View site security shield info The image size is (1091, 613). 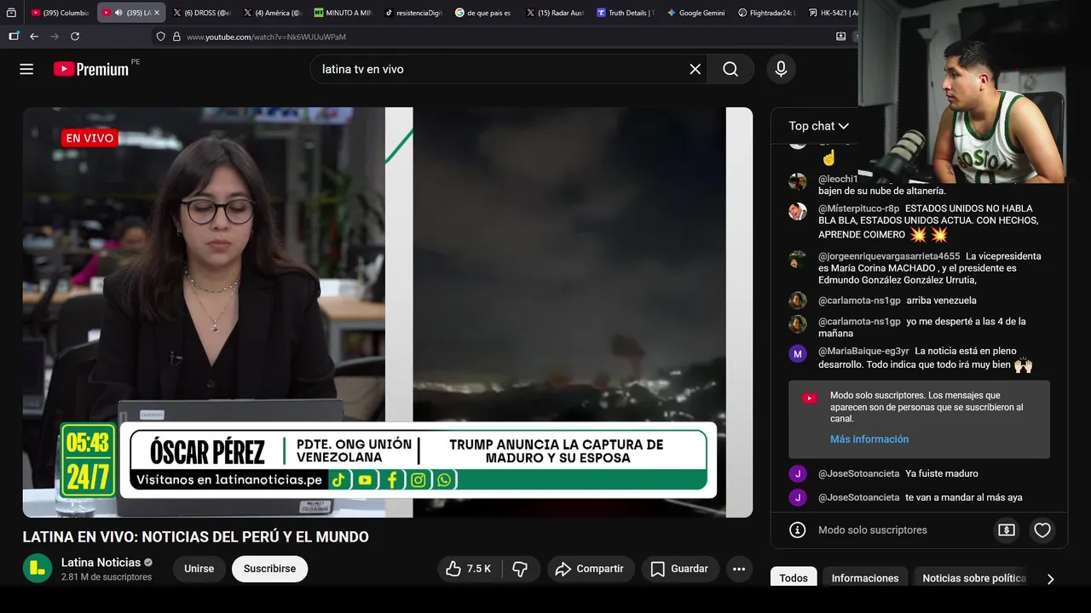point(160,37)
